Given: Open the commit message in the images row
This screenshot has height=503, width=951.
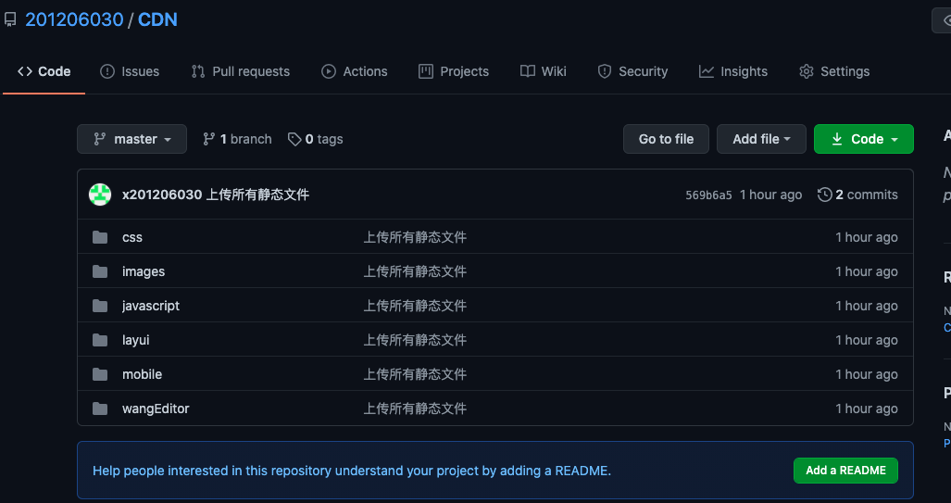Looking at the screenshot, I should point(415,271).
